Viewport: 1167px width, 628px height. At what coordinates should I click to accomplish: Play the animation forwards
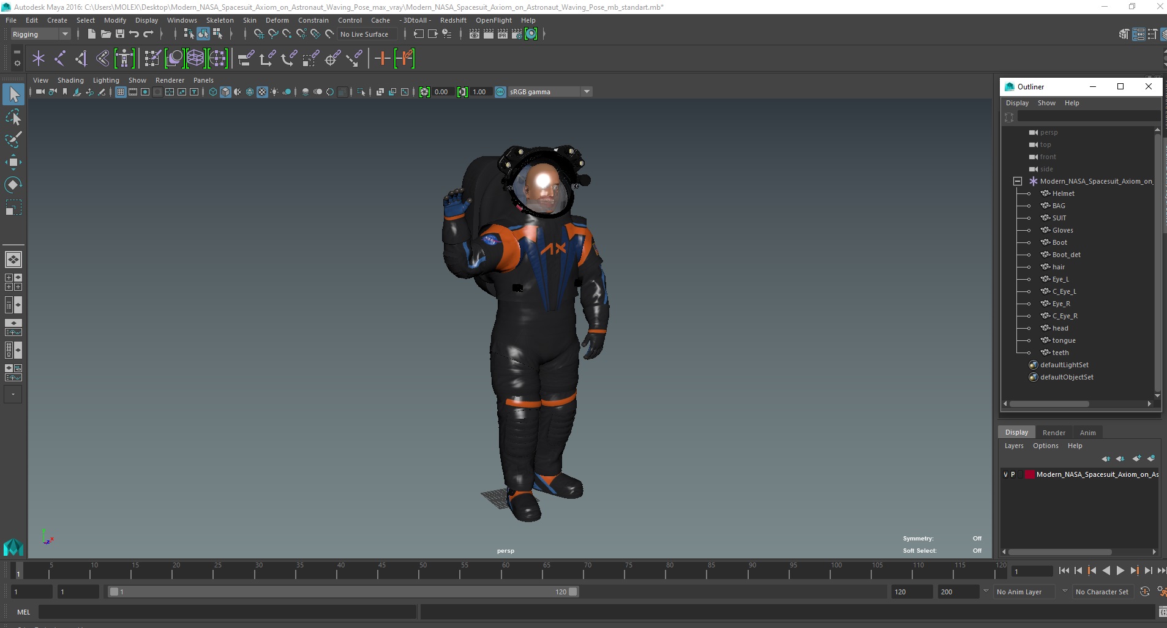pyautogui.click(x=1120, y=570)
